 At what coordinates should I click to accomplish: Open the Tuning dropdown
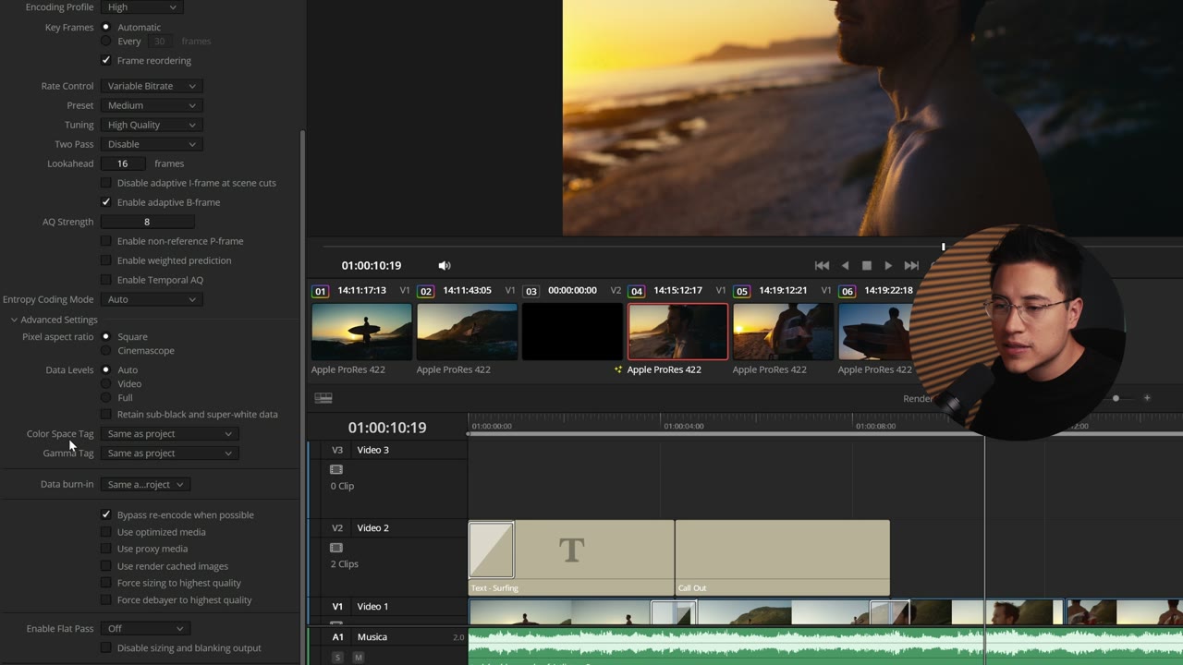151,125
